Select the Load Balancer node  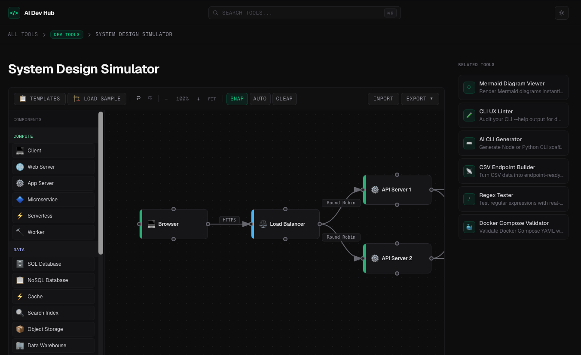pyautogui.click(x=285, y=224)
